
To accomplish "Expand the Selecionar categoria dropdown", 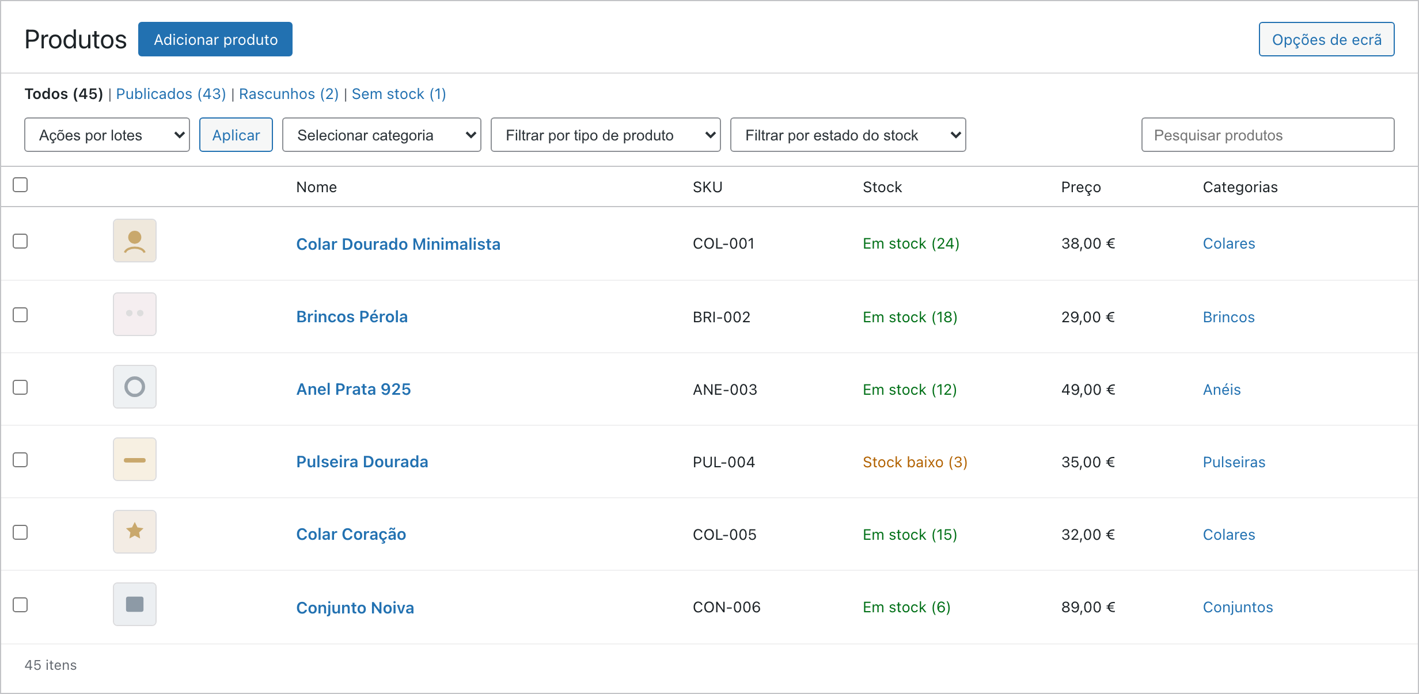I will click(x=382, y=135).
